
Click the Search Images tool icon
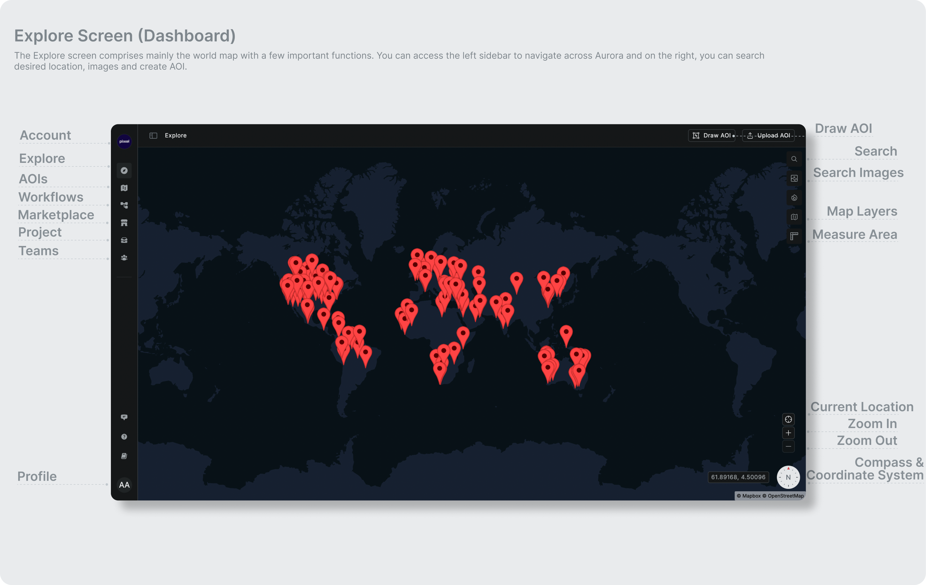pyautogui.click(x=794, y=179)
